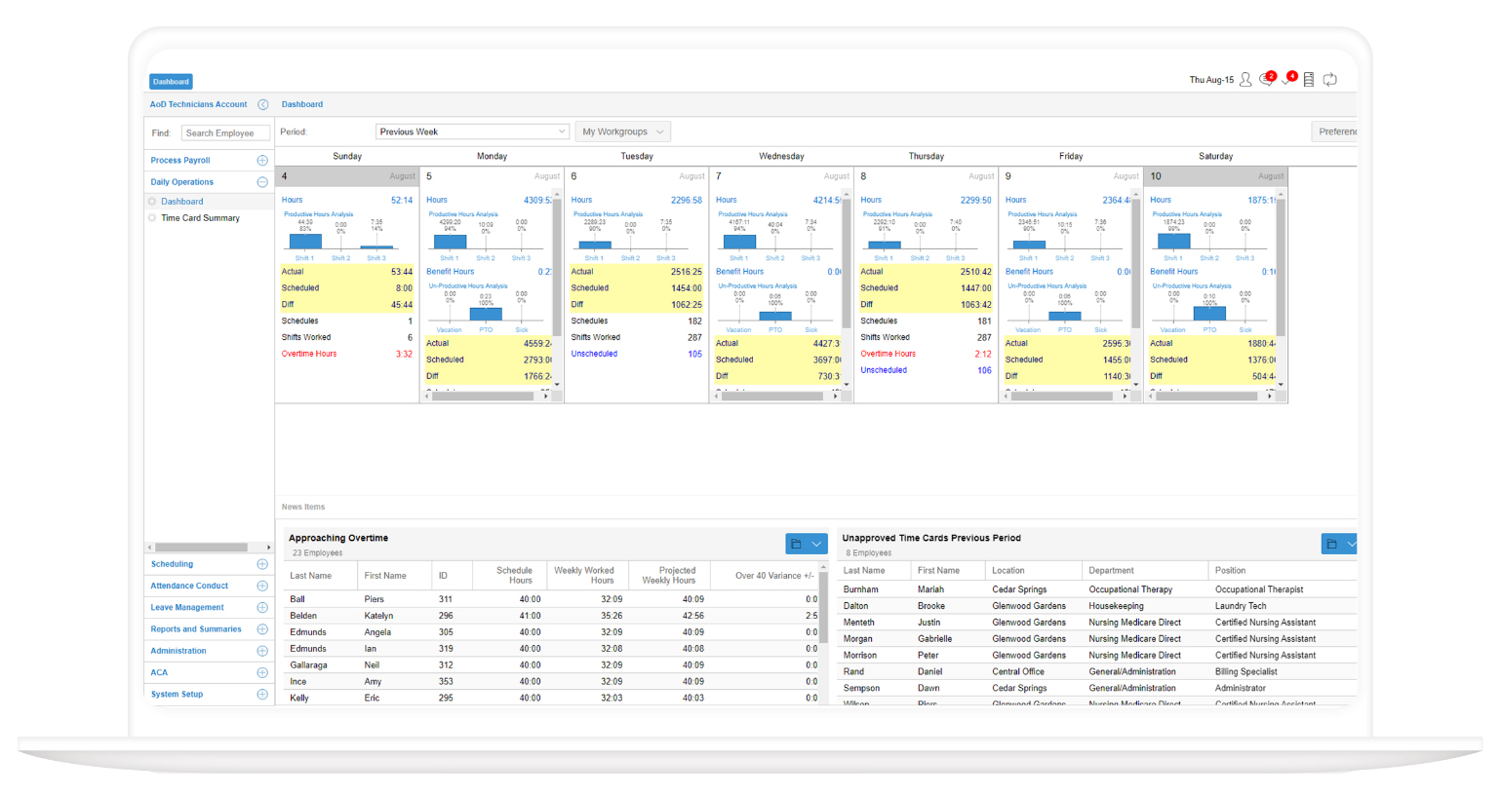Expand the Process Payroll section
Viewport: 1501px width, 796px height.
click(262, 161)
